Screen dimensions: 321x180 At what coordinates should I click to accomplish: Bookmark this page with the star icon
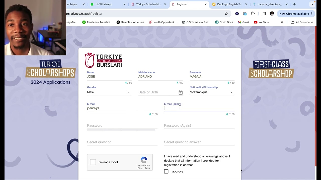coord(226,14)
